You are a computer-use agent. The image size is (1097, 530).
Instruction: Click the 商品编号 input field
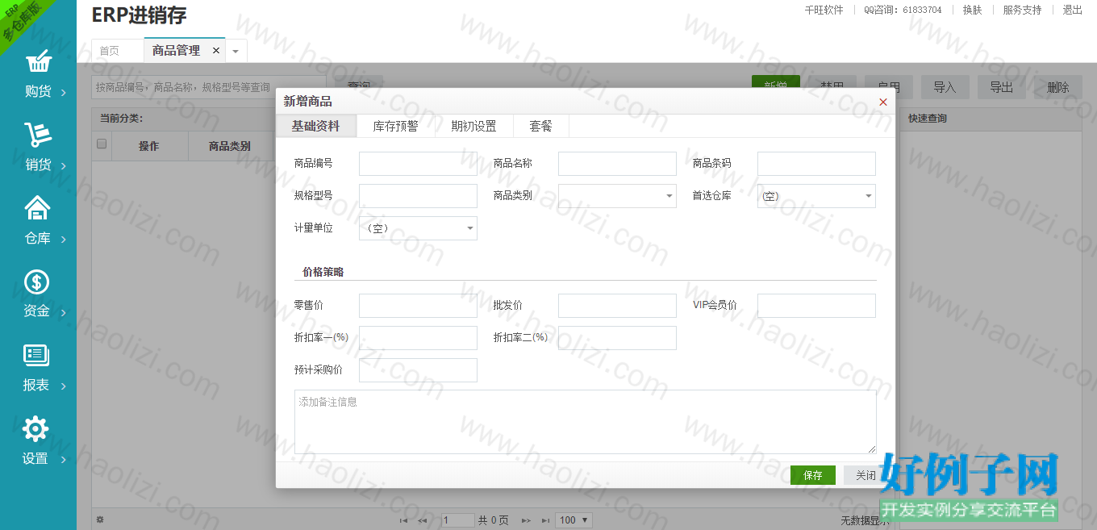pyautogui.click(x=418, y=164)
